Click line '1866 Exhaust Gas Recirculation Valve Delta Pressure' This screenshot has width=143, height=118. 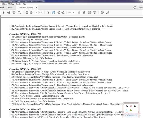[53, 77]
